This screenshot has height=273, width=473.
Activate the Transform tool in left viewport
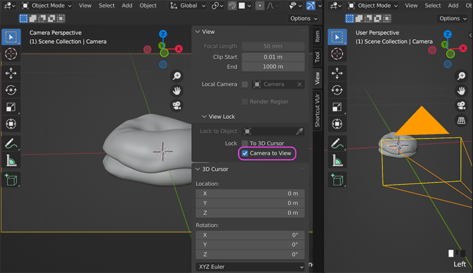11,124
